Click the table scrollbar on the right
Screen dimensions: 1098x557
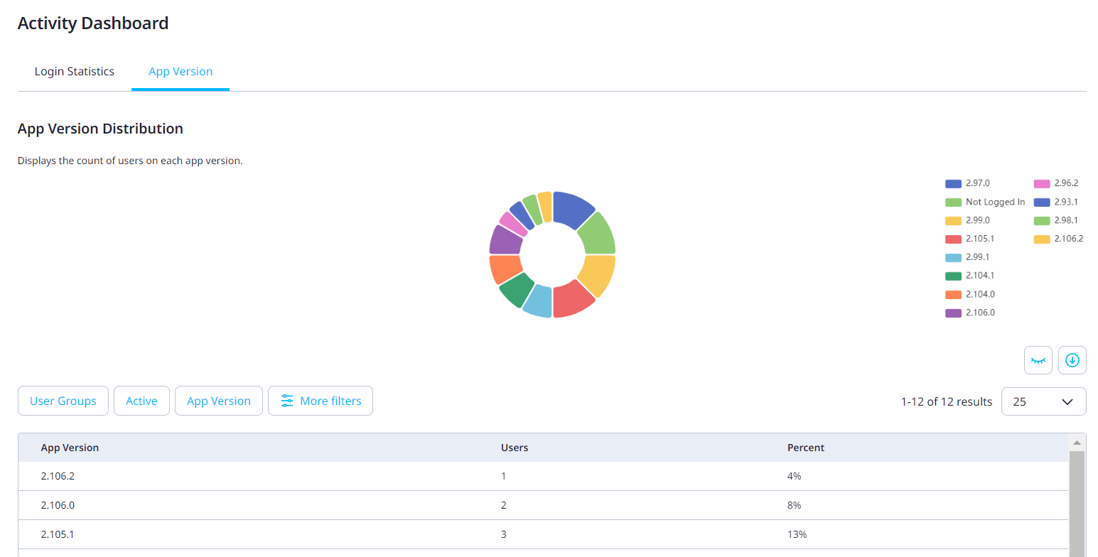[x=1077, y=497]
